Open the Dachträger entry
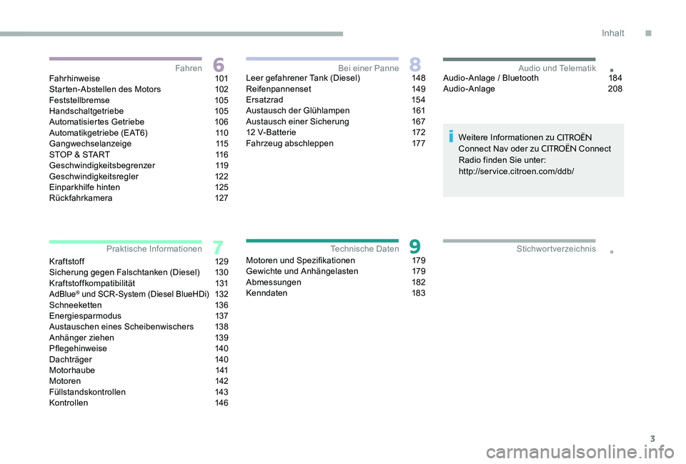This screenshot has width=686, height=464. [x=139, y=360]
